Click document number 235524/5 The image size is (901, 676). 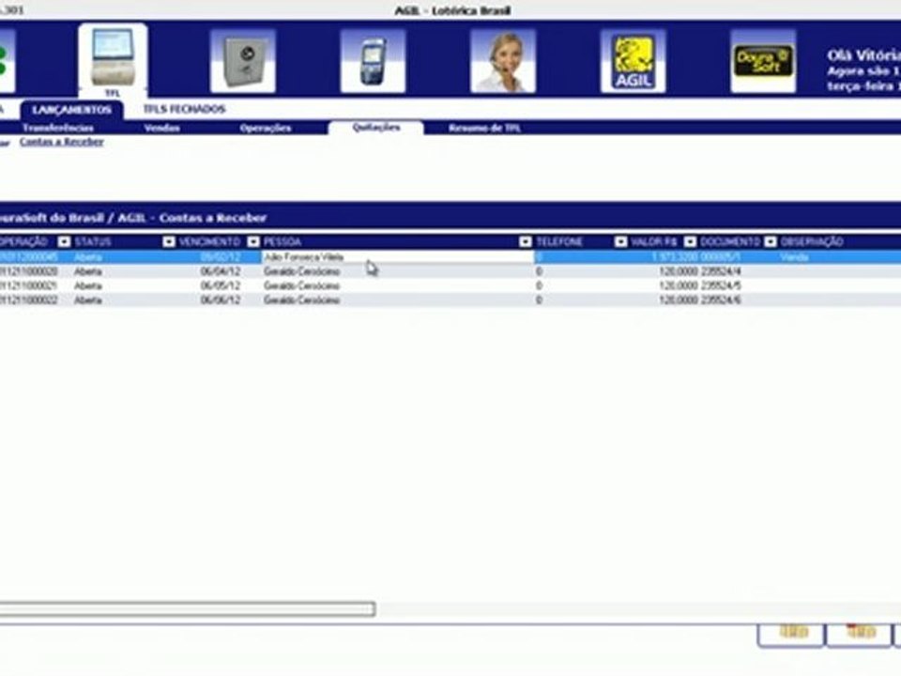721,285
